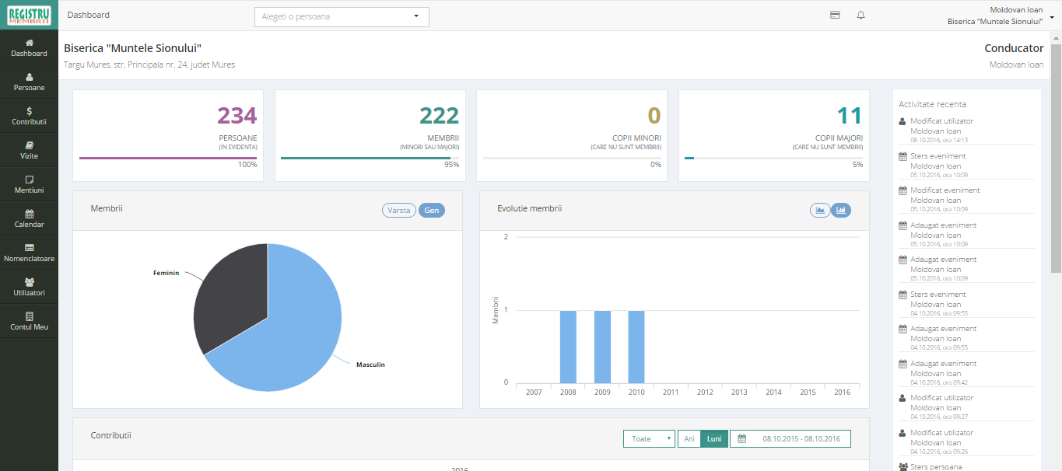Go to Dashboard in the sidebar
The image size is (1062, 471).
coord(29,48)
